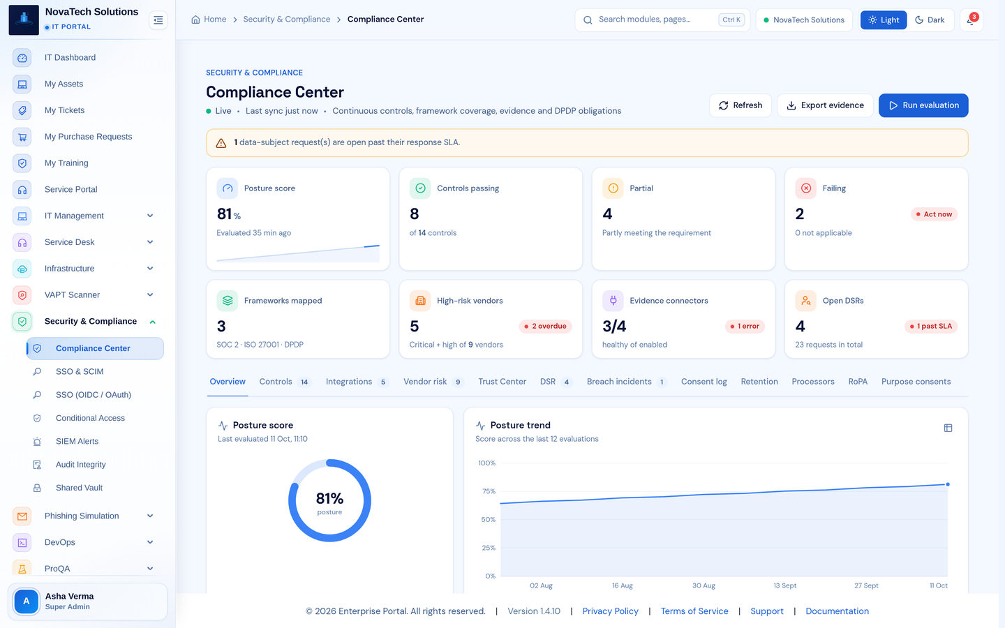Click the Act now badge on Failing card
The image size is (1005, 628).
coord(934,214)
